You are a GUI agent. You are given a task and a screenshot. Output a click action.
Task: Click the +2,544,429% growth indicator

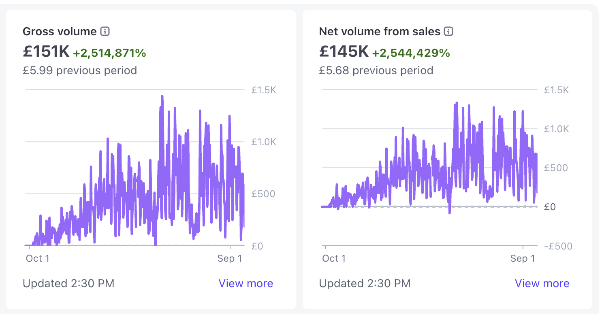click(411, 53)
